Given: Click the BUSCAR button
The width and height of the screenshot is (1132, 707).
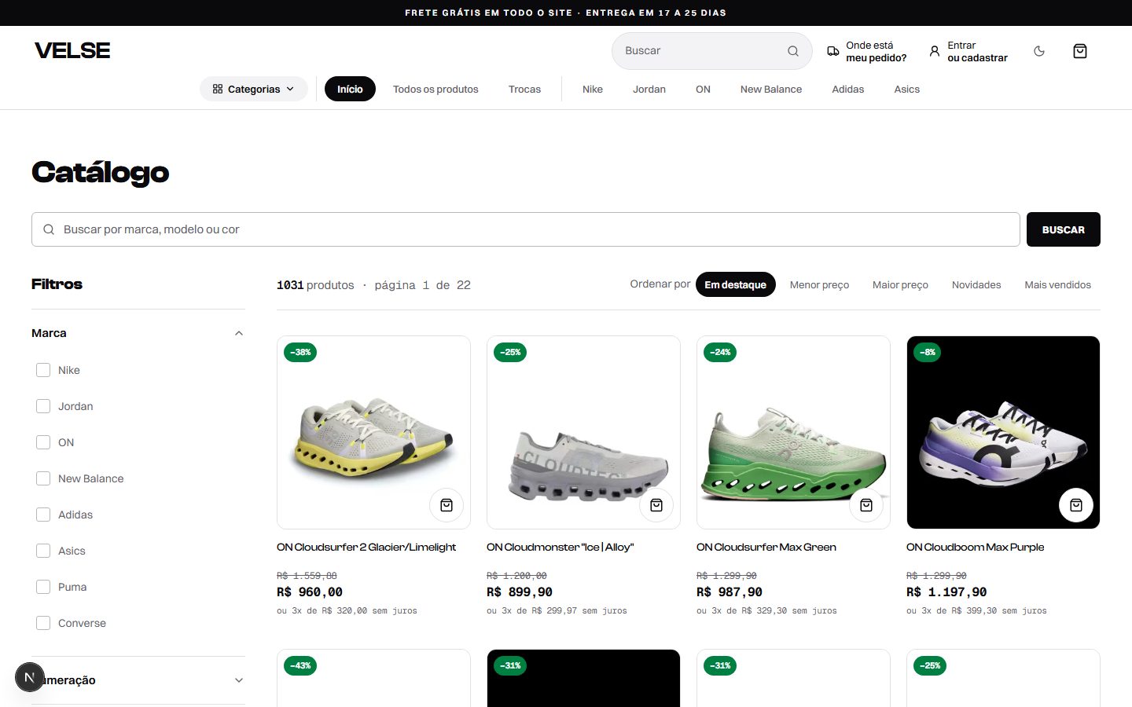Looking at the screenshot, I should pyautogui.click(x=1064, y=229).
